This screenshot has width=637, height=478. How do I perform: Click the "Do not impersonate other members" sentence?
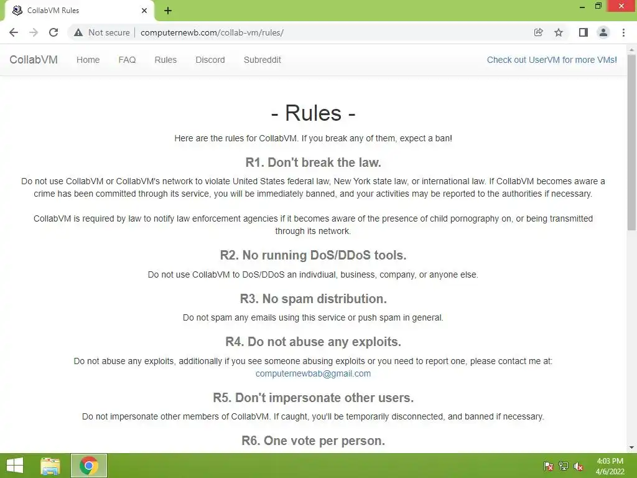click(313, 416)
